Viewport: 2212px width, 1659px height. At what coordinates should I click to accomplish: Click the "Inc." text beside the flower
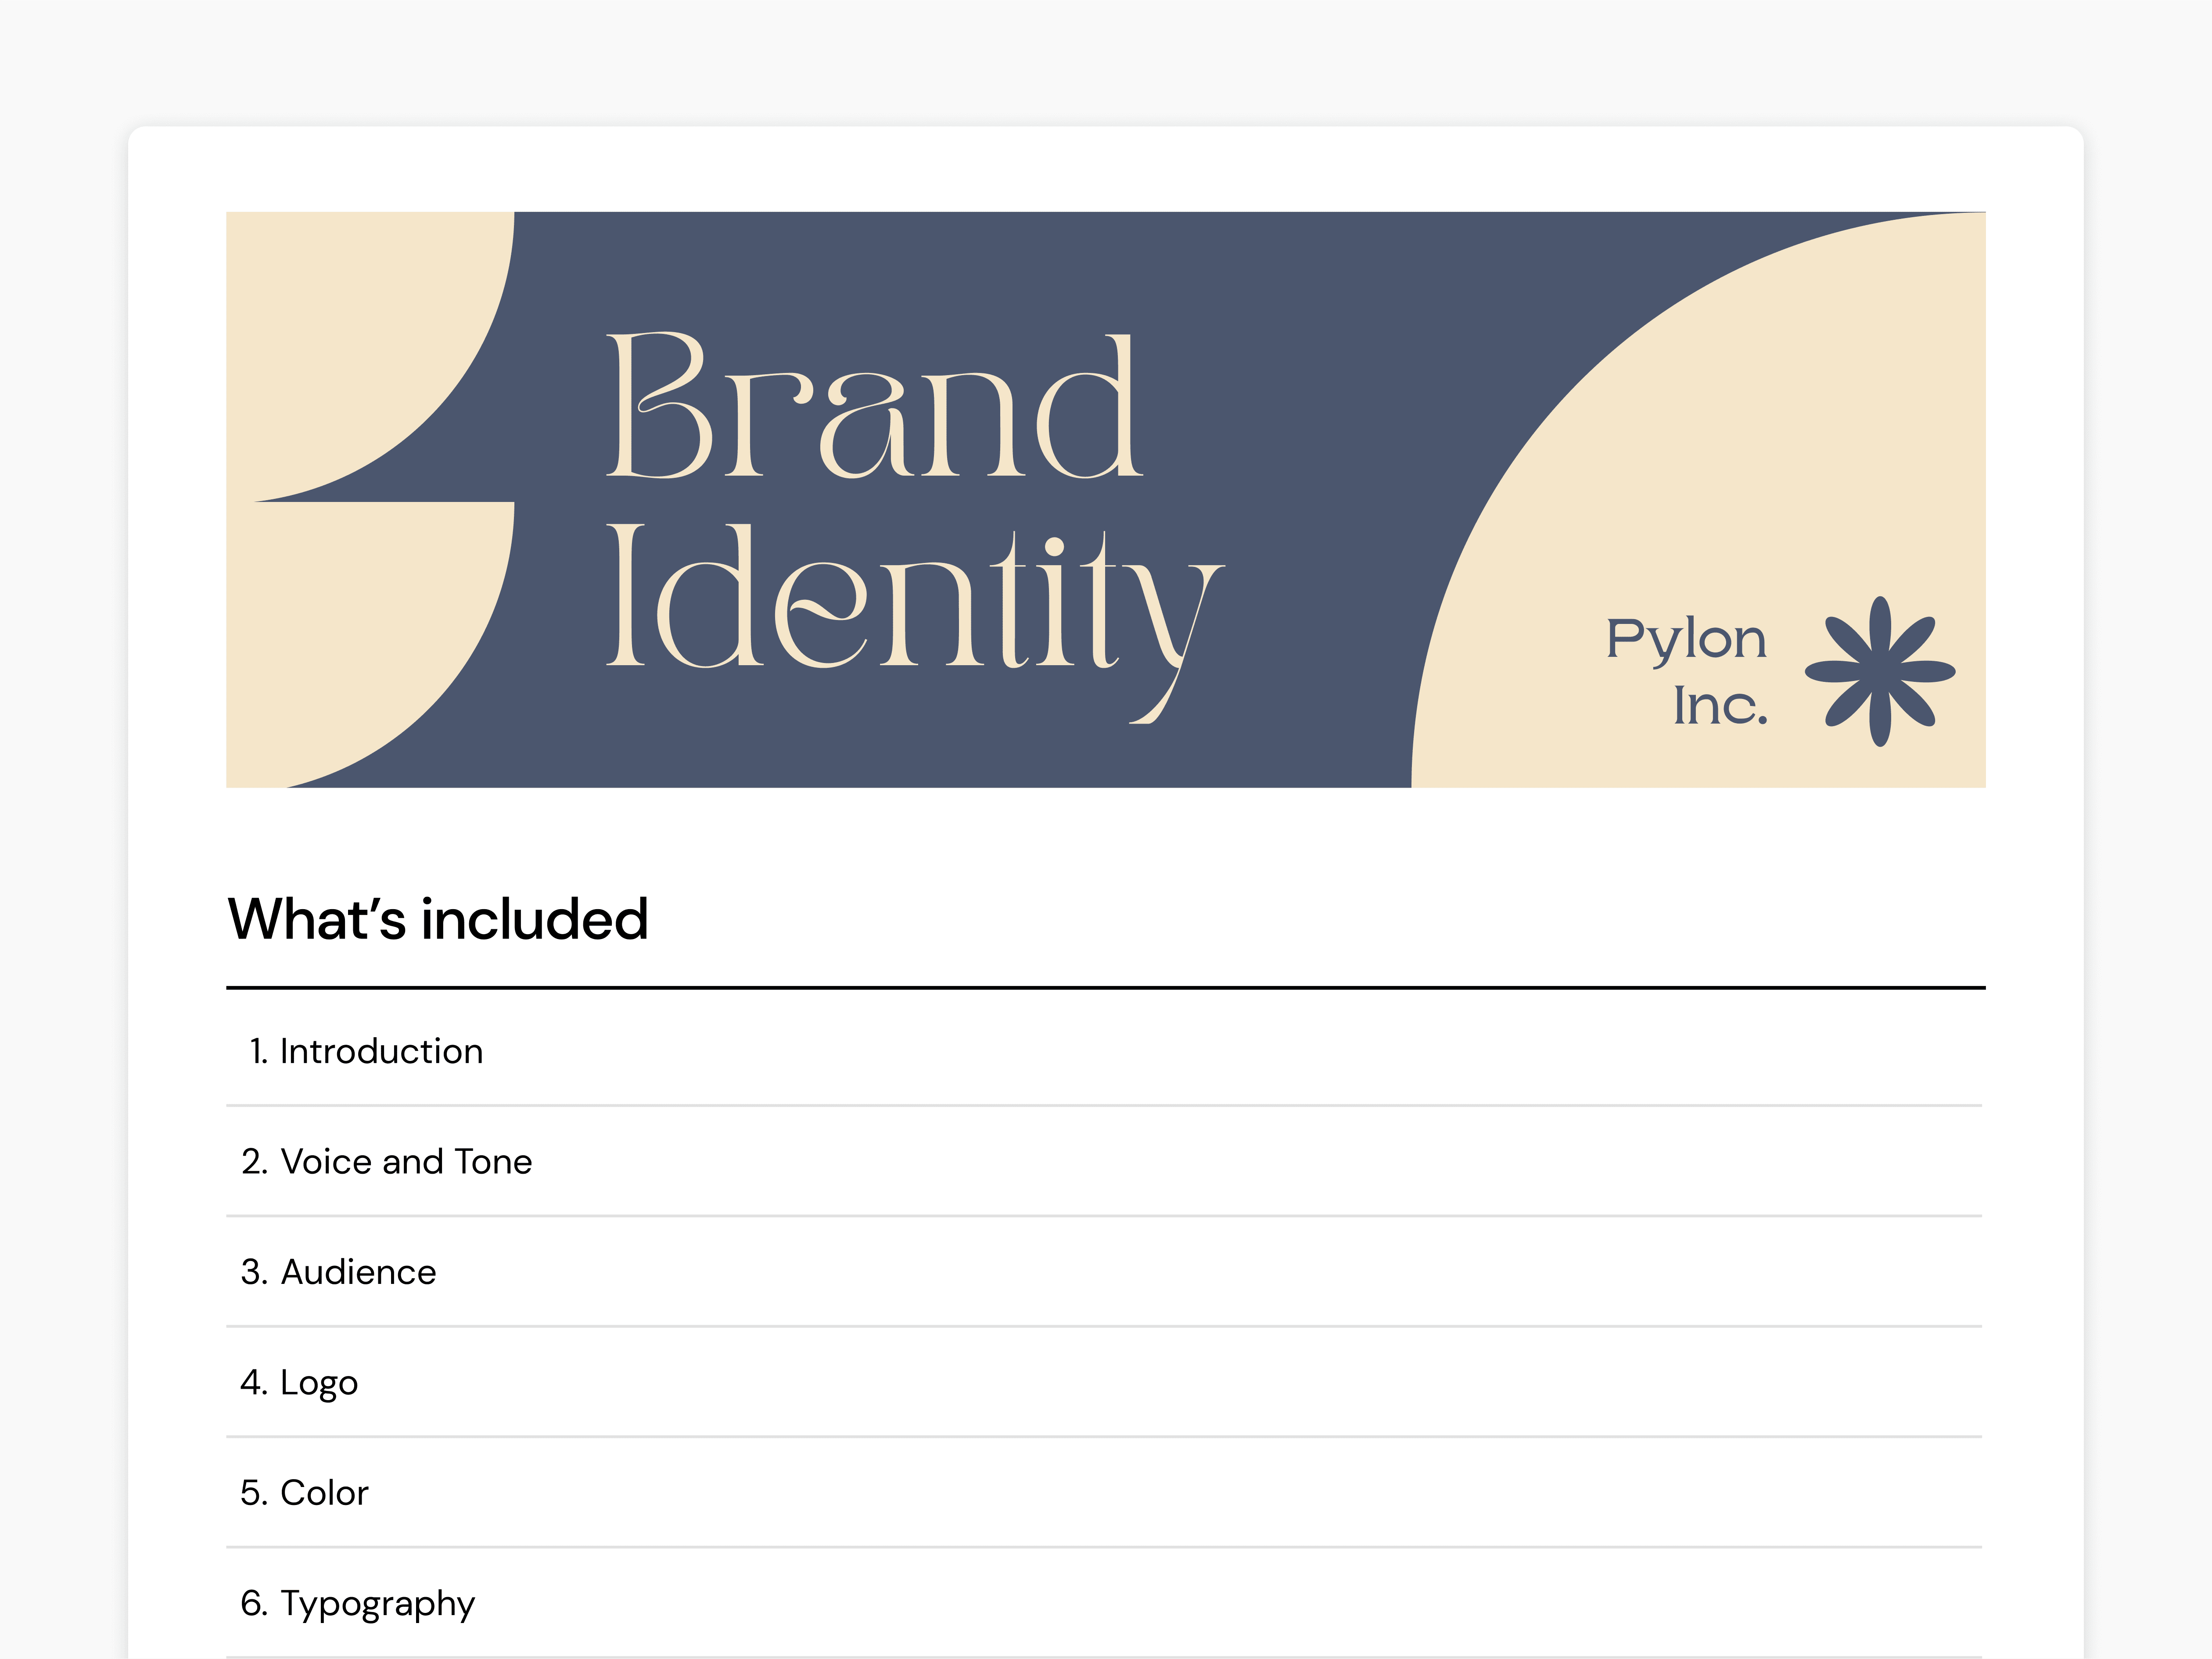click(1720, 706)
